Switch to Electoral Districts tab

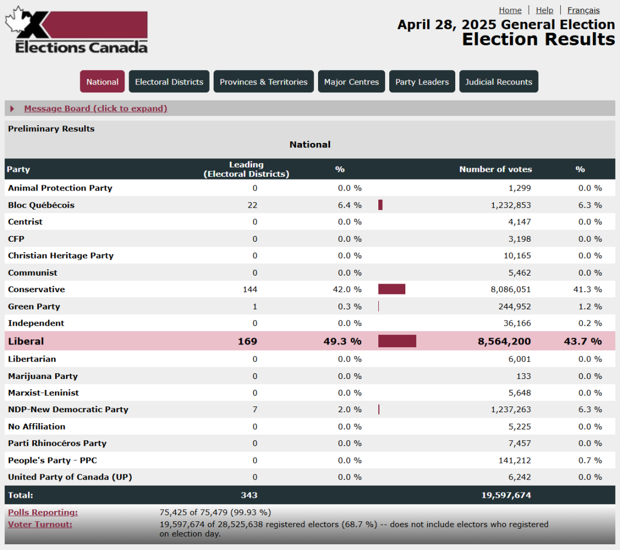click(169, 82)
